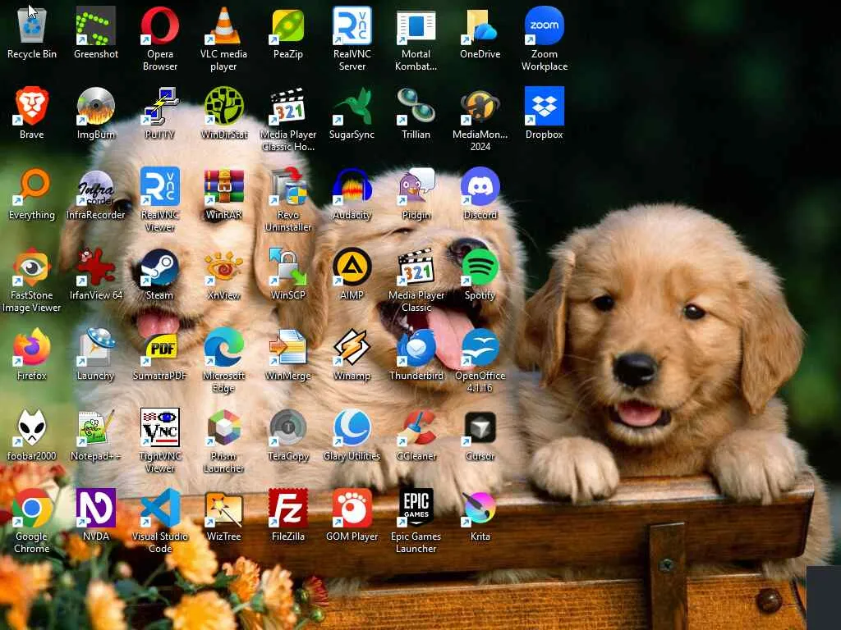Select the Epic Games Launcher icon
Screen dimensions: 841x630
click(416, 507)
